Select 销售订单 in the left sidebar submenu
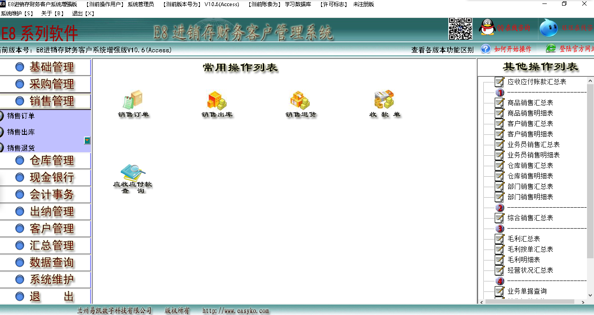The height and width of the screenshot is (315, 594). click(x=21, y=116)
